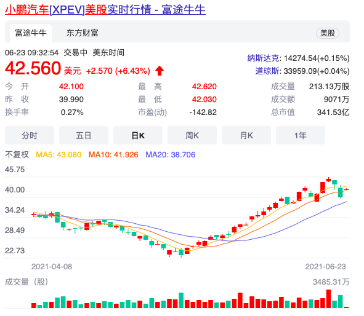364x316 pixels.
Task: Click the 2021-06-23 date axis marker
Action: [x=325, y=267]
